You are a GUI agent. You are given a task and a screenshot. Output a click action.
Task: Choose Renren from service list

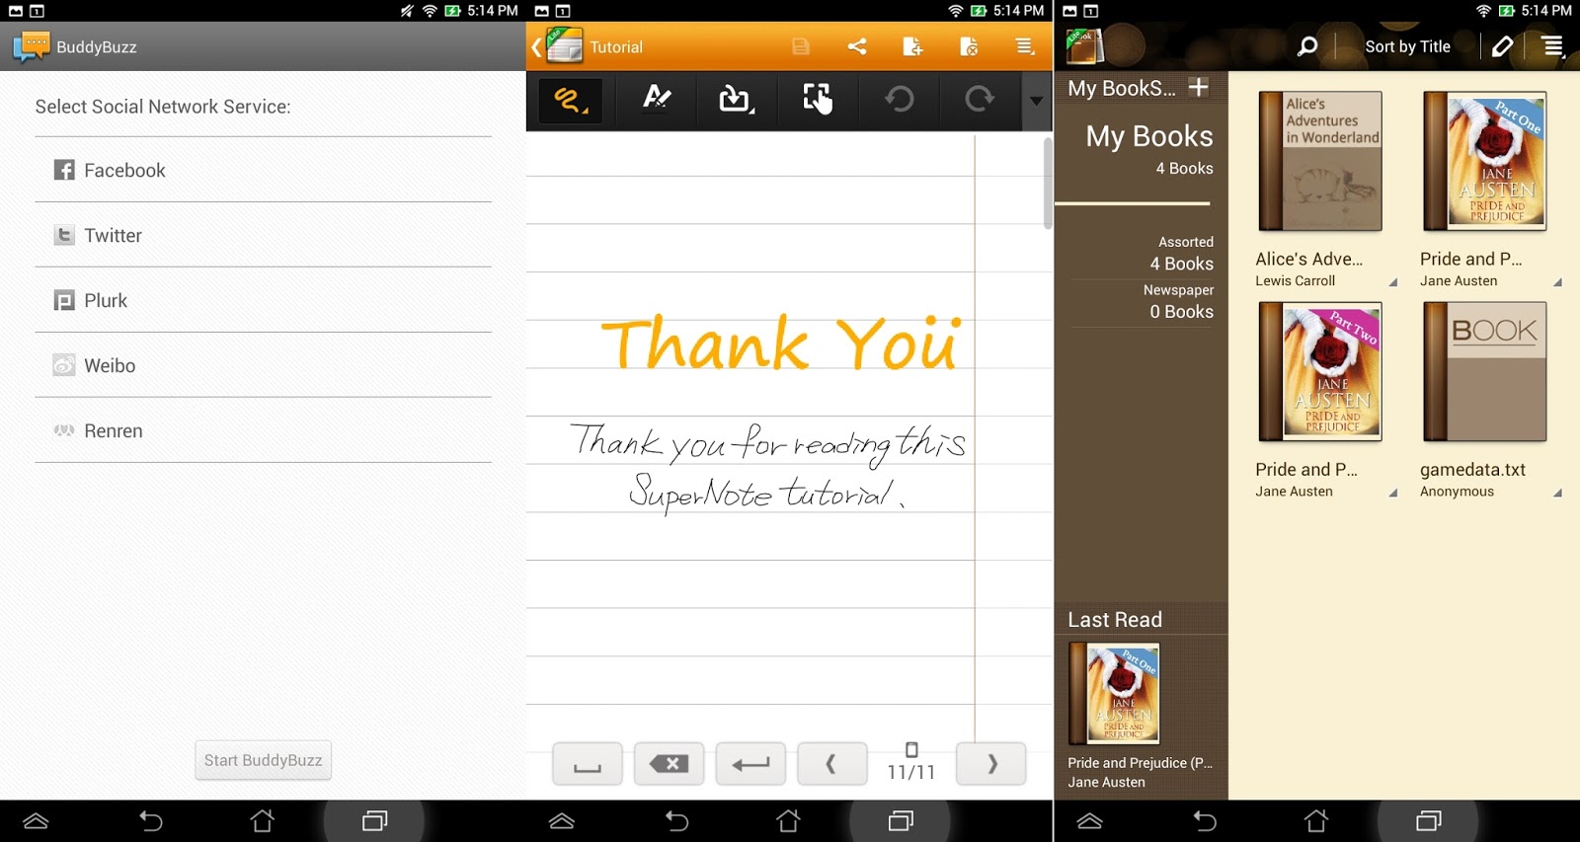(x=263, y=430)
